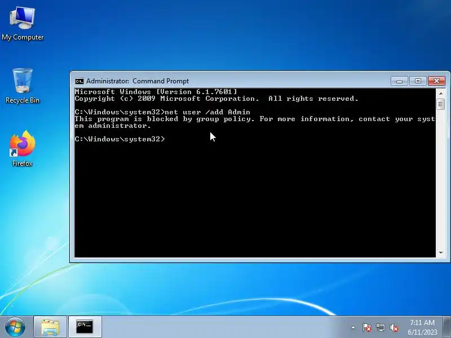Click the 'net user /add Admin' command line
This screenshot has height=338, width=451.
[x=162, y=112]
